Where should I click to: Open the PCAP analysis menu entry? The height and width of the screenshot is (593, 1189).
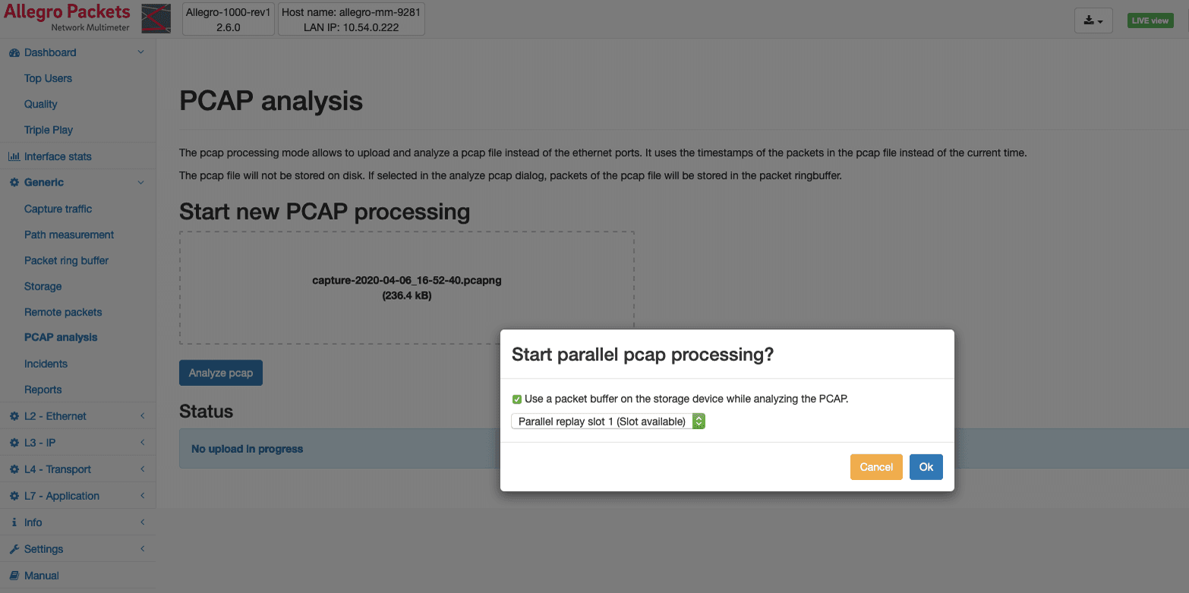(x=61, y=337)
